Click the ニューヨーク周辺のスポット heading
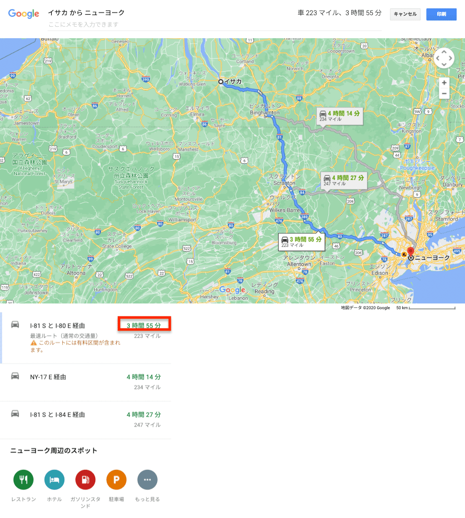The height and width of the screenshot is (518, 465). (x=53, y=451)
